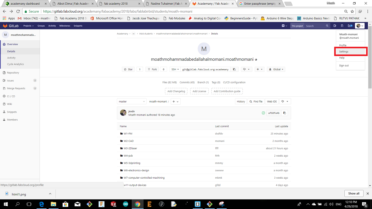The image size is (372, 209).
Task: Open the merge requests icon in the navbar
Action: coord(342,26)
